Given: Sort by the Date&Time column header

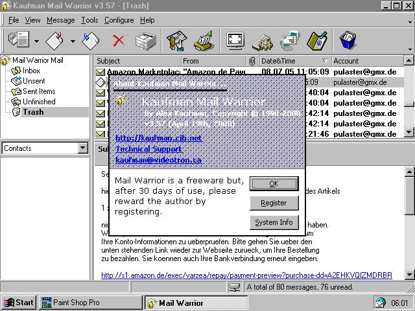Looking at the screenshot, I should [295, 61].
